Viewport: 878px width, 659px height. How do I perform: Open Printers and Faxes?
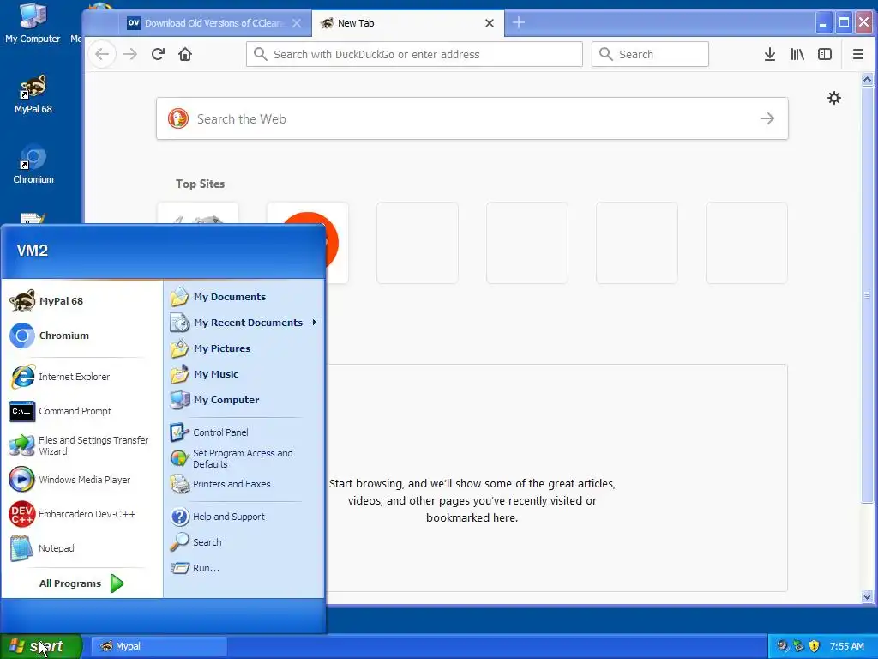point(244,484)
